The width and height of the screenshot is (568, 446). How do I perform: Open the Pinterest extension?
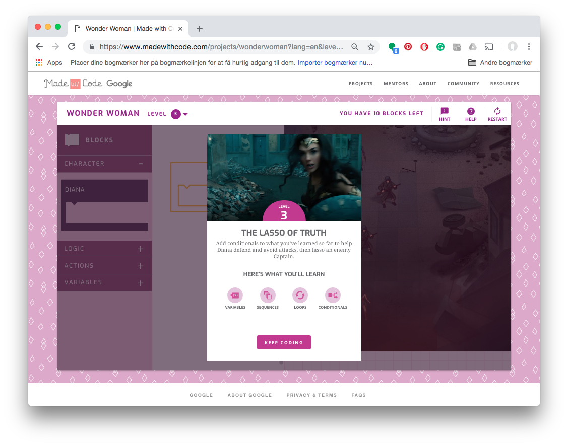408,47
